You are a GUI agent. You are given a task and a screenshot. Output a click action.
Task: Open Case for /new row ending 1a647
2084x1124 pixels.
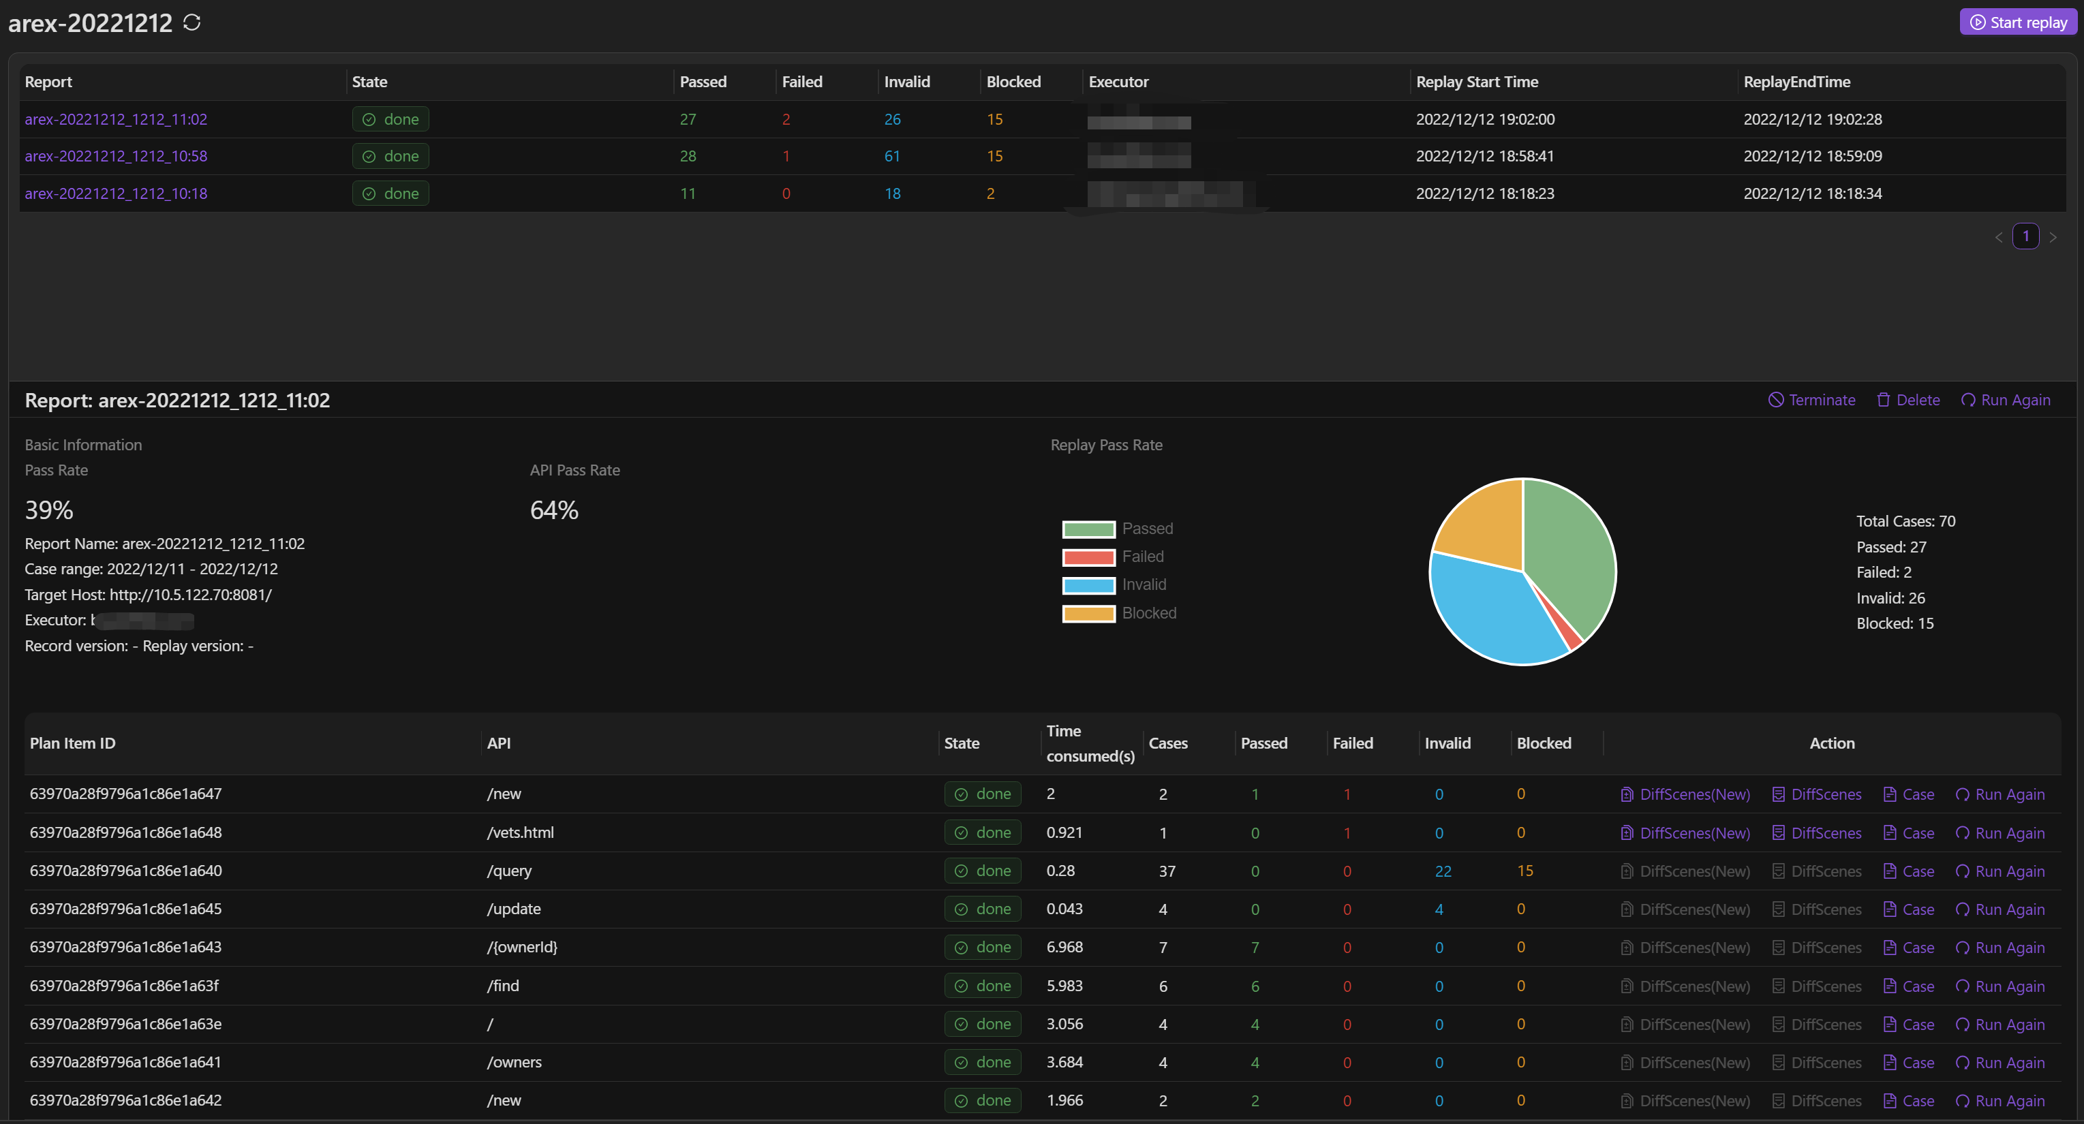1908,794
